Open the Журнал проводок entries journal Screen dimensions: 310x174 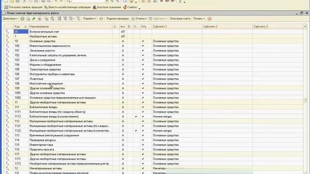tap(117, 19)
